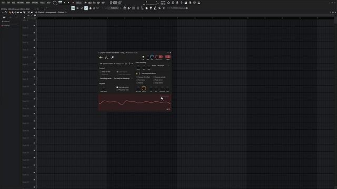Click the transport play button
Viewport: 337px width, 189px height.
pyautogui.click(x=64, y=3)
